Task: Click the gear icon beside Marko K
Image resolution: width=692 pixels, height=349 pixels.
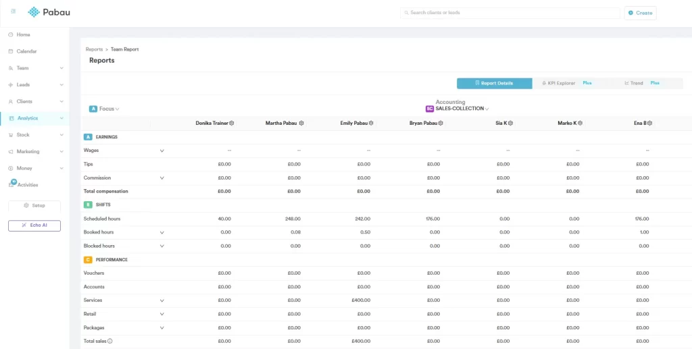Action: [580, 124]
